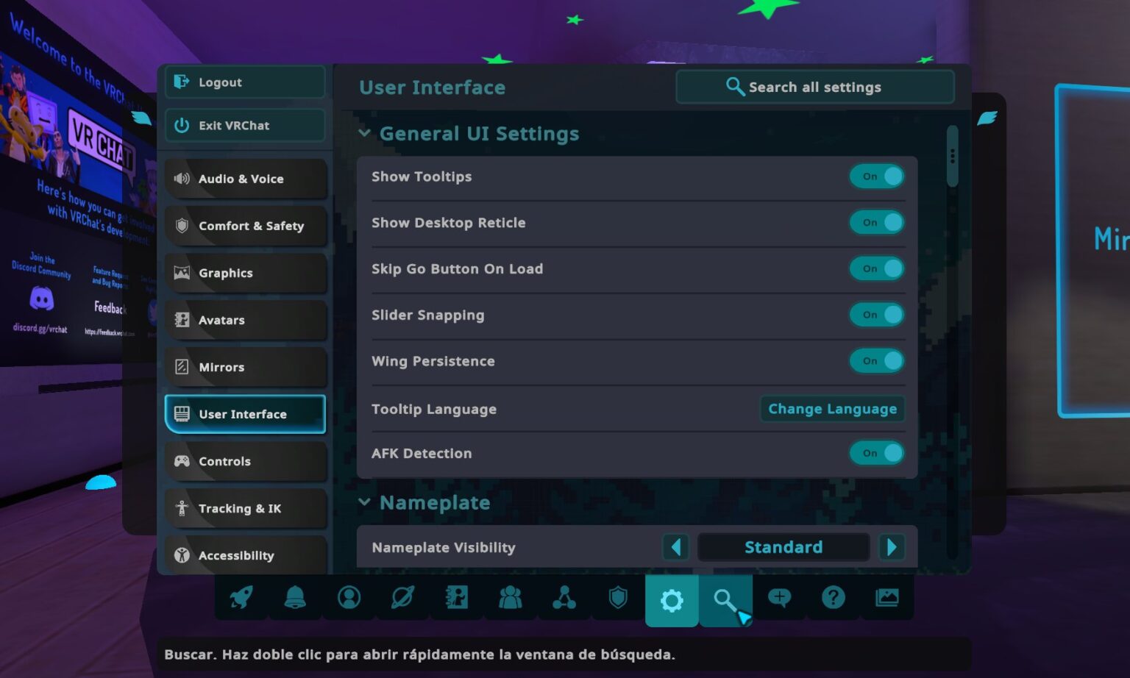Screen dimensions: 1130x678
Task: Open notifications bell icon
Action: click(295, 599)
